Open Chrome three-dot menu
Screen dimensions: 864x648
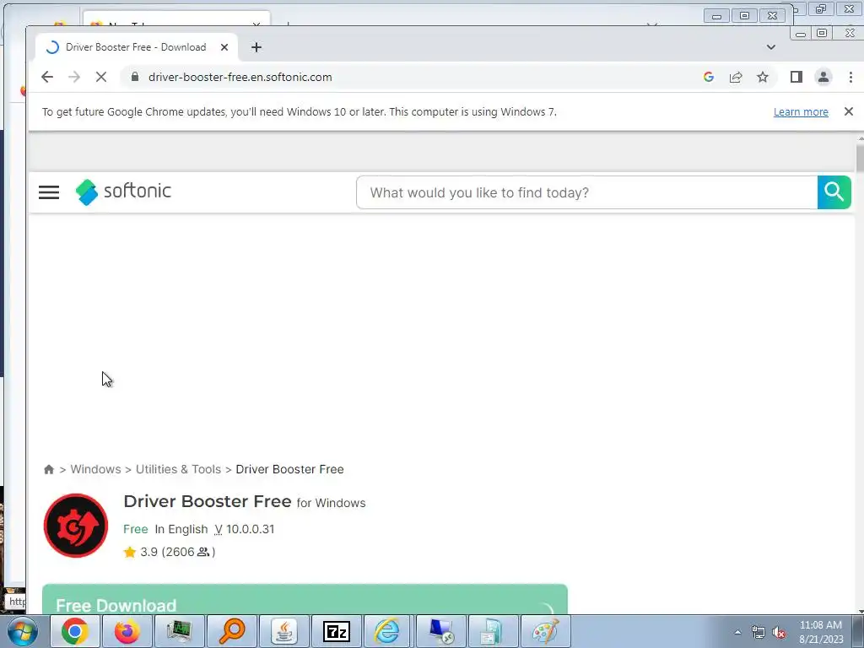(x=850, y=77)
